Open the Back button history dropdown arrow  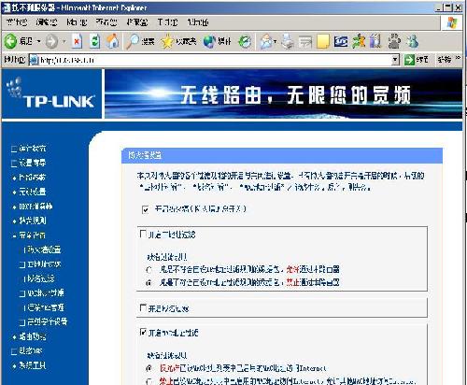point(39,41)
